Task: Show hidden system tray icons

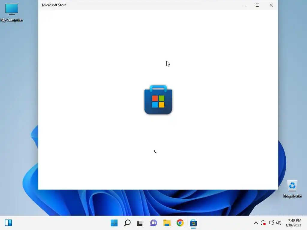Action: [x=256, y=223]
